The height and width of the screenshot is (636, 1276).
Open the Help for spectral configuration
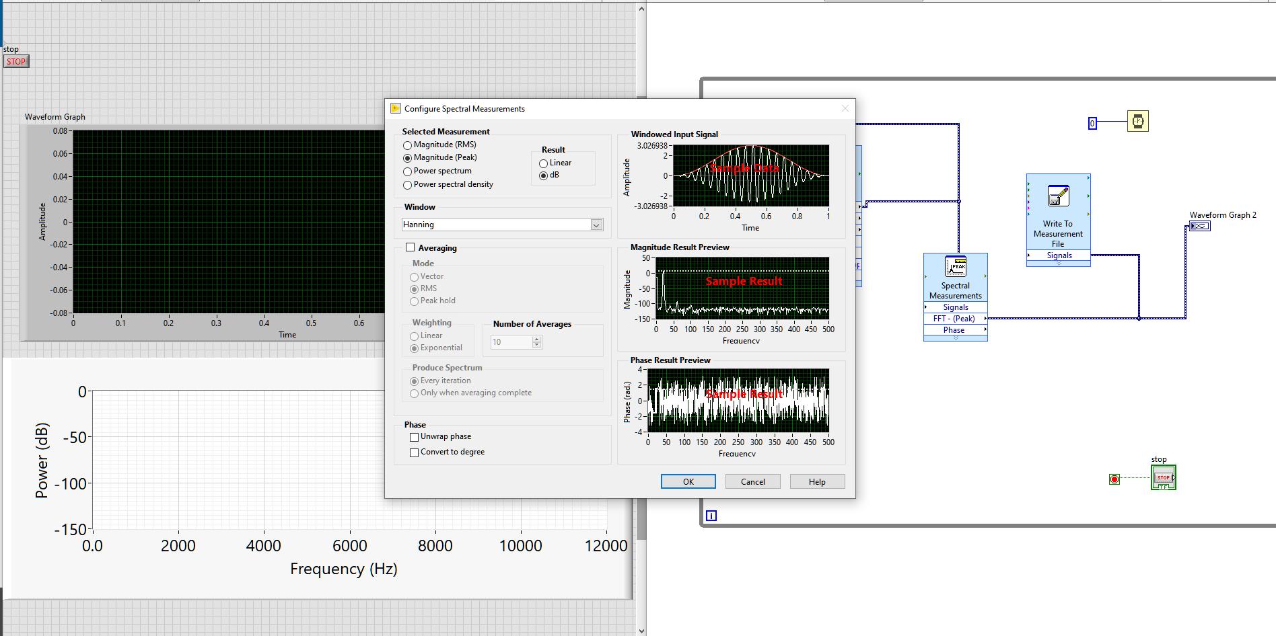click(x=817, y=481)
